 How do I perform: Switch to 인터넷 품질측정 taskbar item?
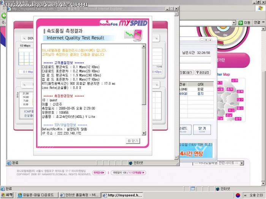80,195
